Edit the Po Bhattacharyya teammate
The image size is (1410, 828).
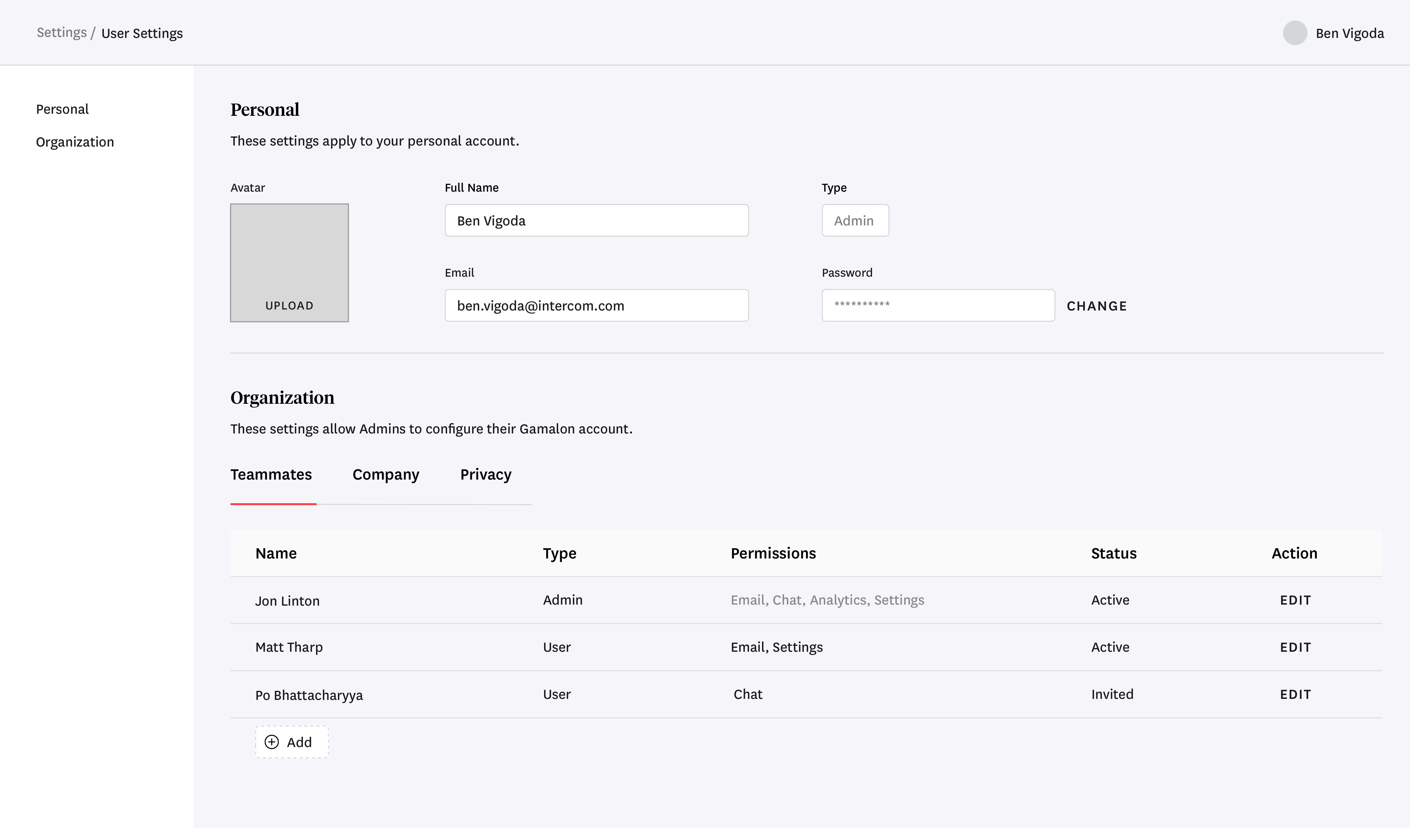[1295, 694]
